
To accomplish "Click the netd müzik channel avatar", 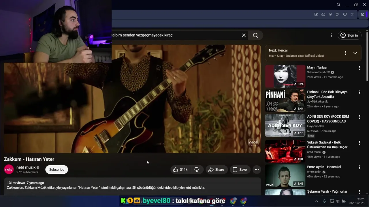I will click(x=9, y=169).
